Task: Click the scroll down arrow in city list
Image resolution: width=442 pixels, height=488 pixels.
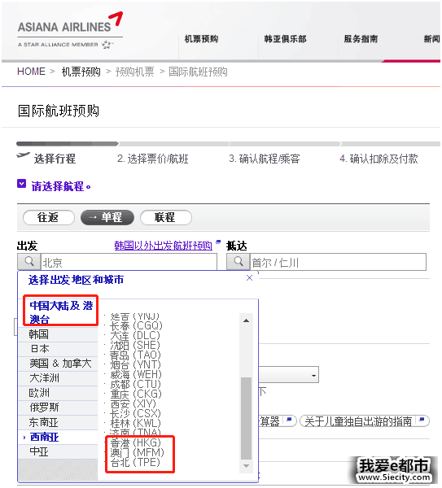Action: (246, 466)
